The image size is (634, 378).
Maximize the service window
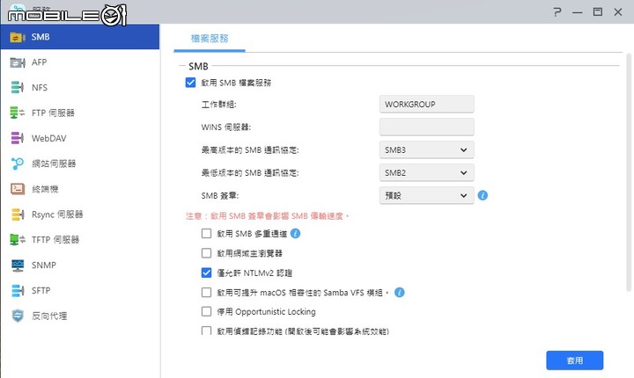click(x=598, y=12)
